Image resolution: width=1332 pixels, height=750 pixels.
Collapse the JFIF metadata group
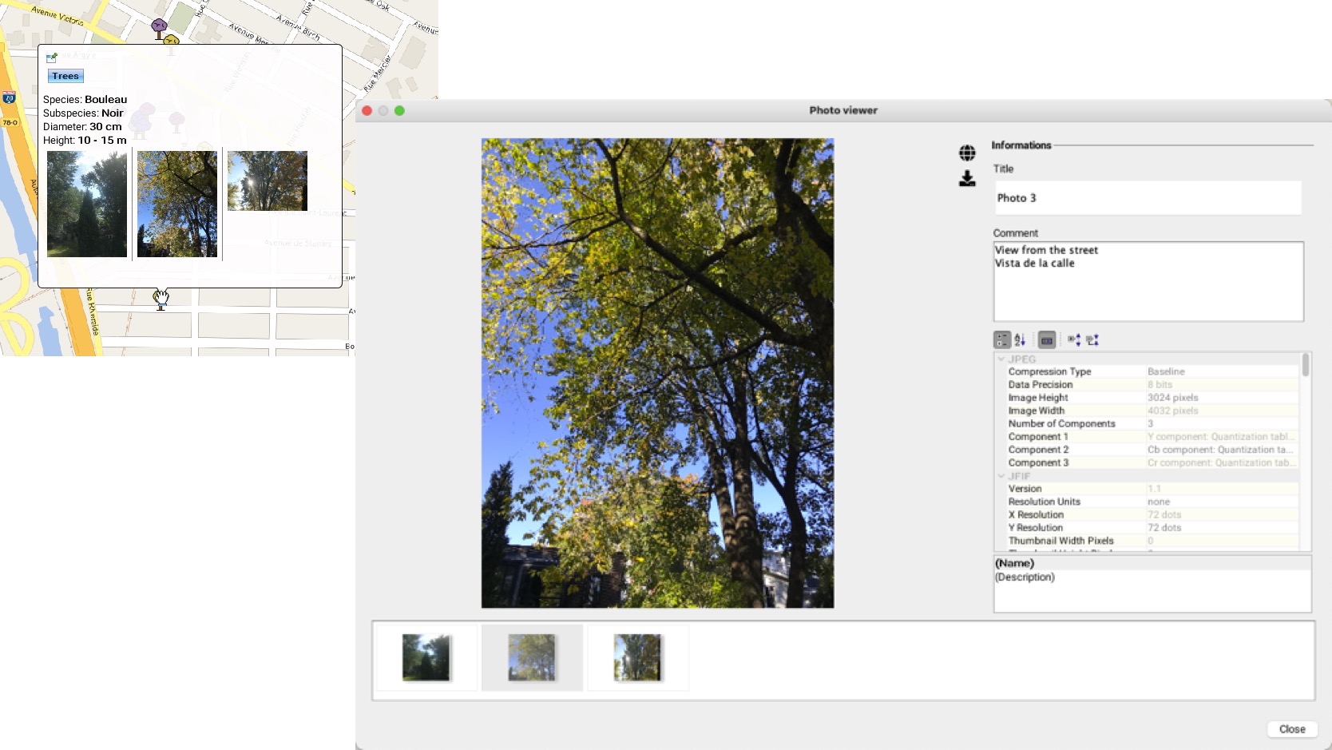1001,476
